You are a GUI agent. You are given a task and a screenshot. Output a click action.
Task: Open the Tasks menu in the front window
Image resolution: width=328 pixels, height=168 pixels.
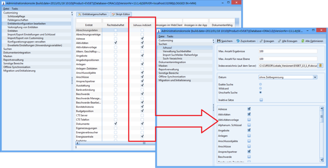171,36
